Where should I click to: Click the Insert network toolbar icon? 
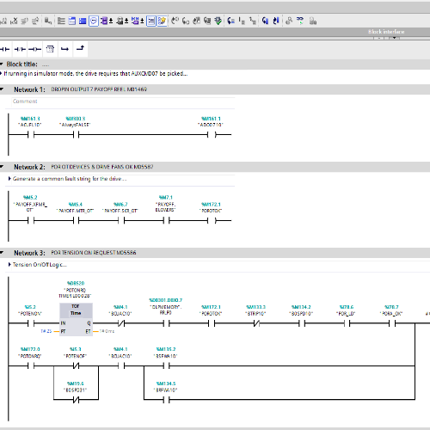pyautogui.click(x=3, y=21)
